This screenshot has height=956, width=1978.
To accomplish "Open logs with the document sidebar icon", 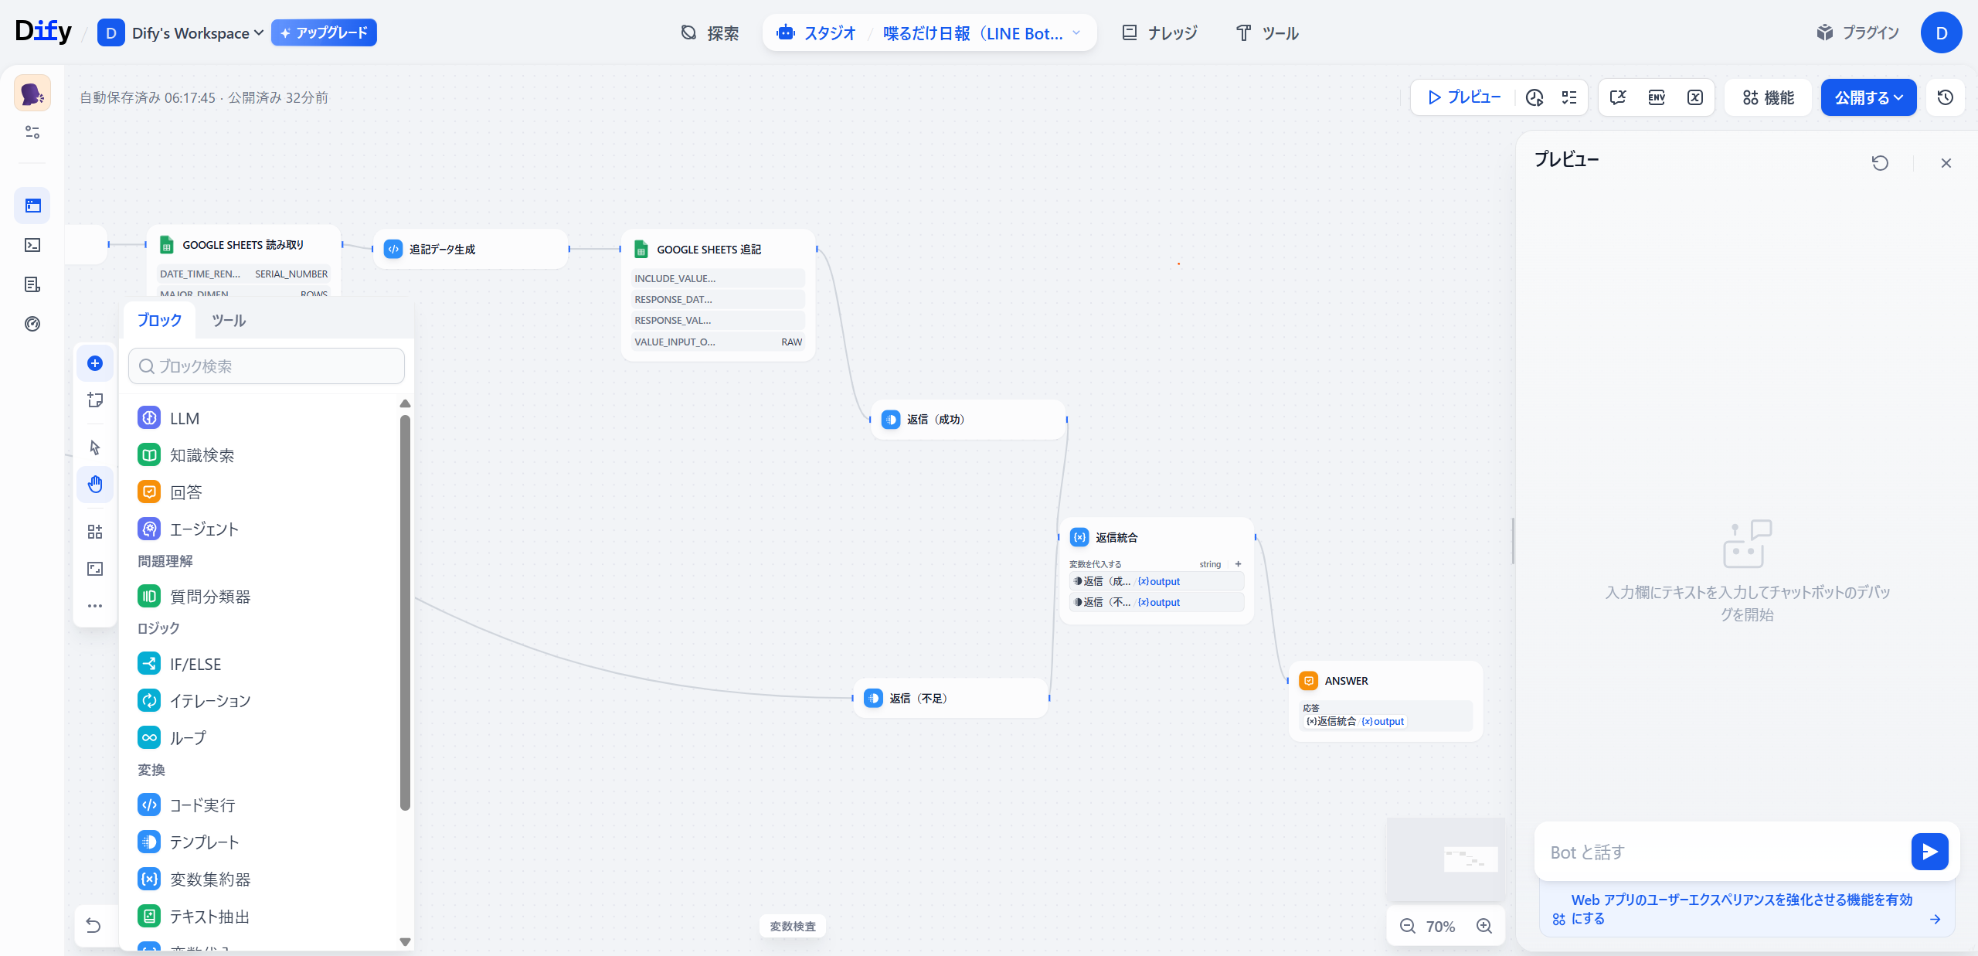I will click(32, 284).
